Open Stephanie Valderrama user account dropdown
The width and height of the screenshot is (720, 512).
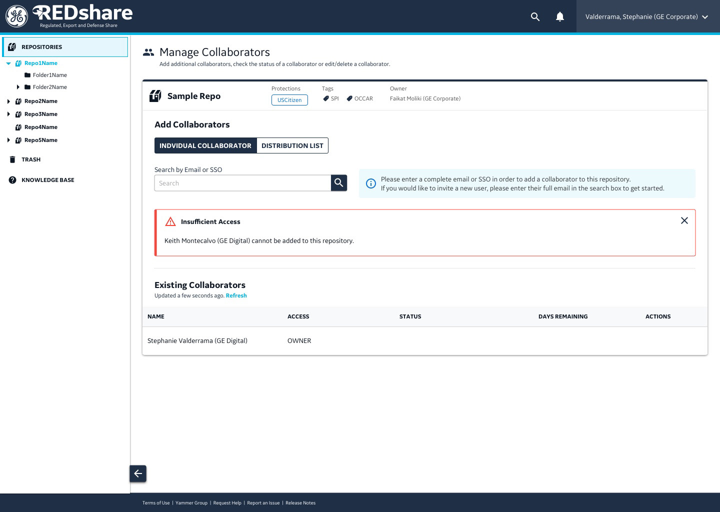coord(647,16)
